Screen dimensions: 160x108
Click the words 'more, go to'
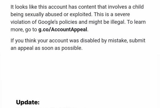tap(24, 30)
